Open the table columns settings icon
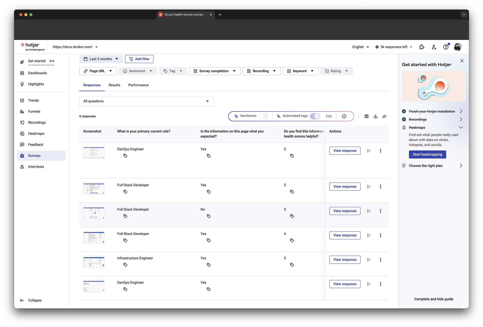 (x=367, y=116)
